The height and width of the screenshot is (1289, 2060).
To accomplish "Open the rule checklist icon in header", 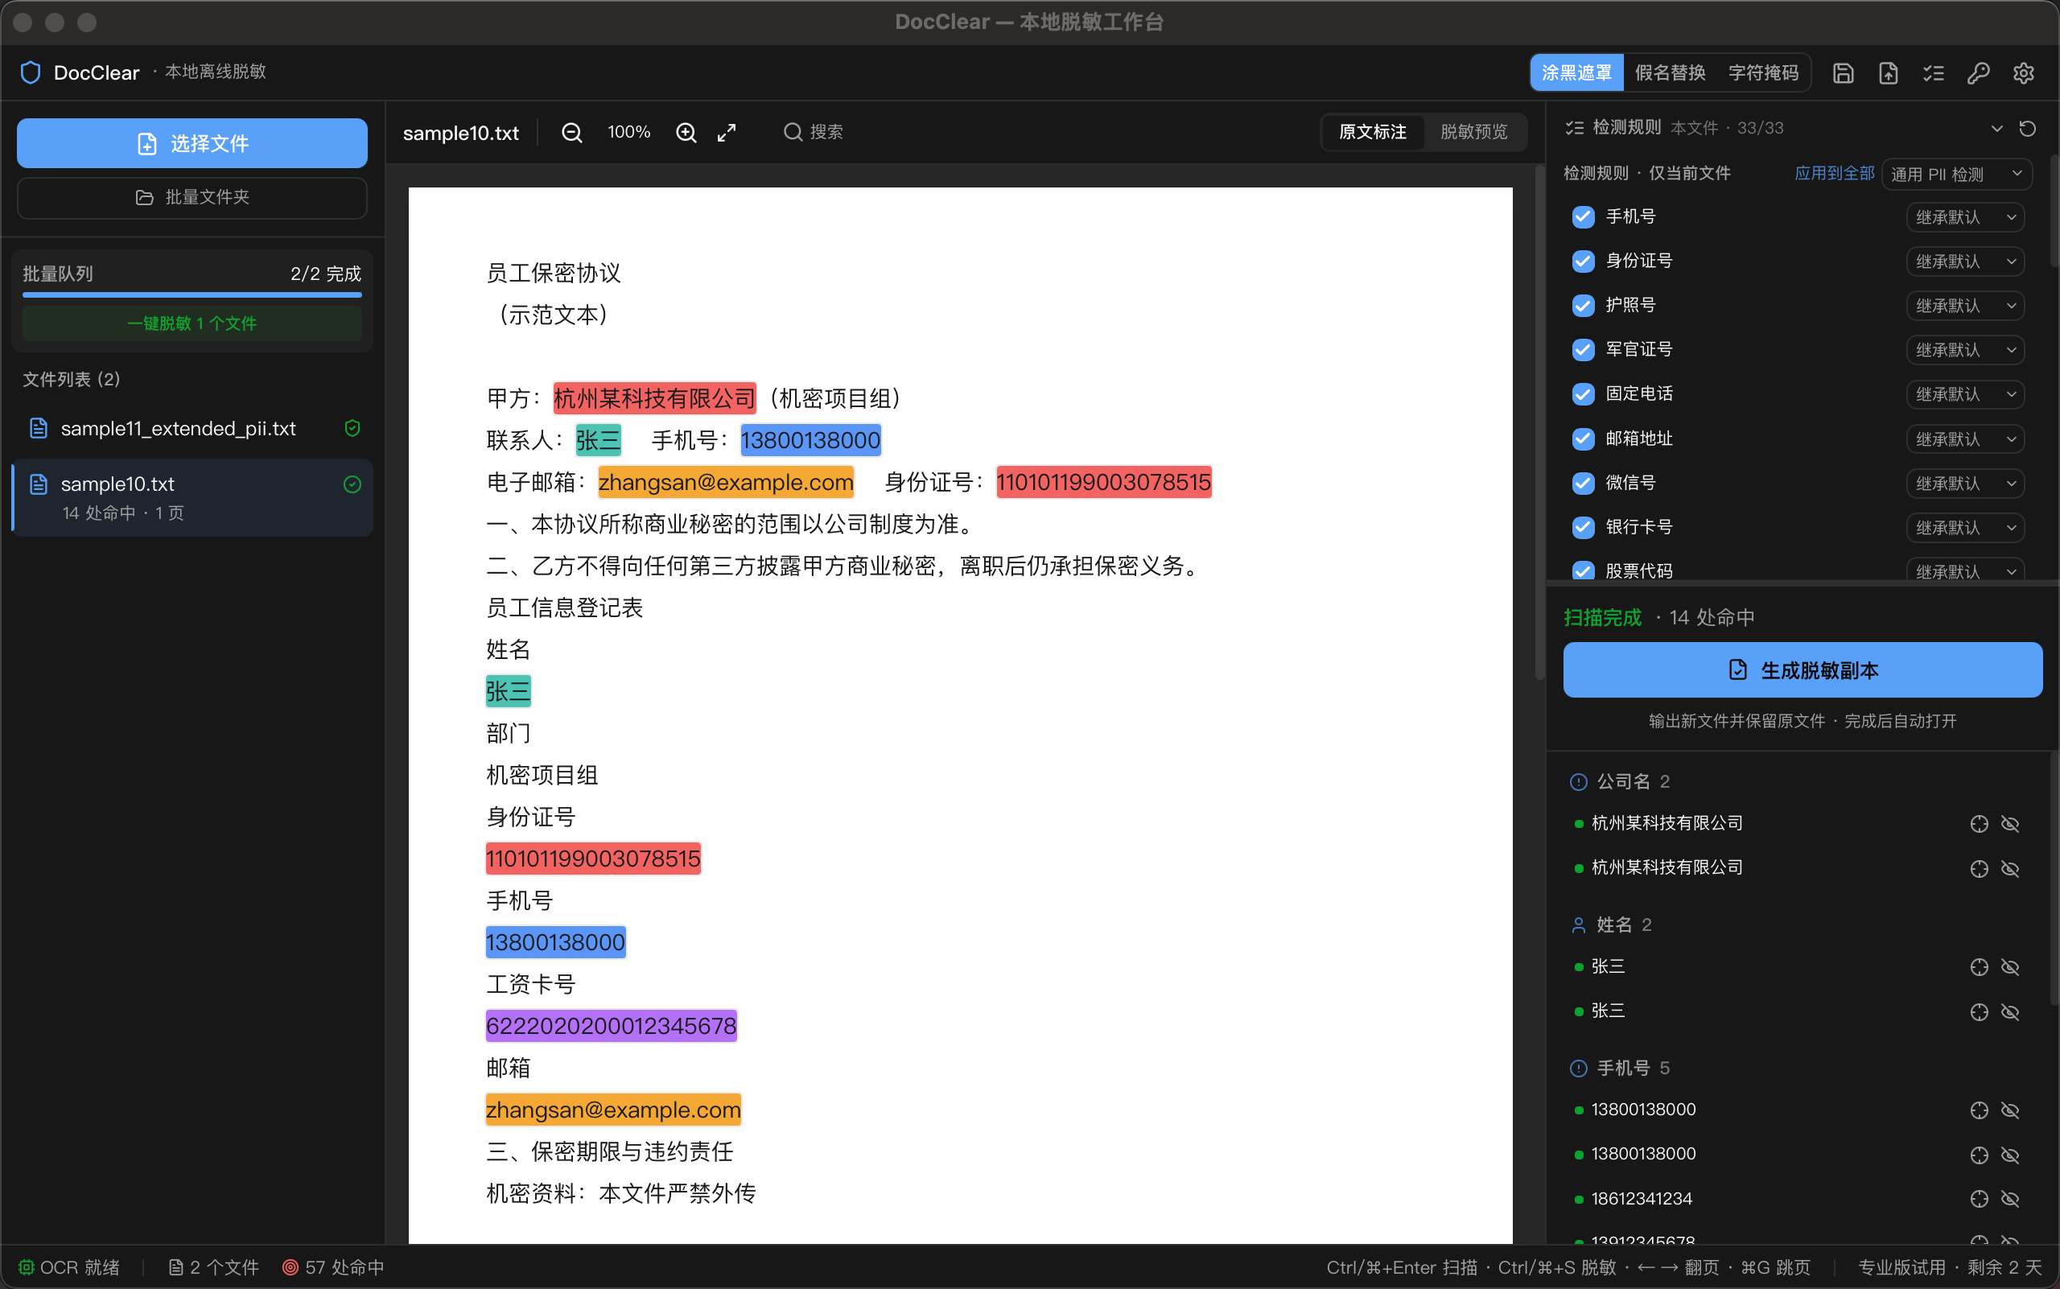I will (1934, 73).
